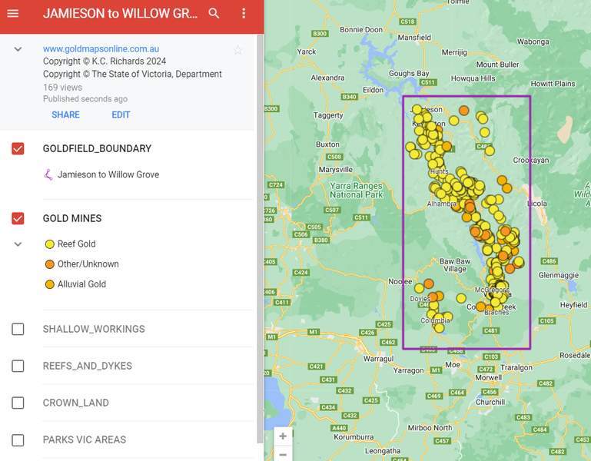Click the C511 road shield near Goughs Bay
Screen dimensions: 591x461
tap(428, 82)
